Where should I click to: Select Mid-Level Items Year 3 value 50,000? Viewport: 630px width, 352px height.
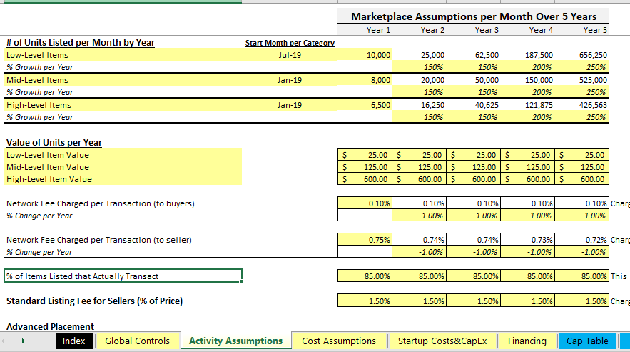click(x=473, y=80)
